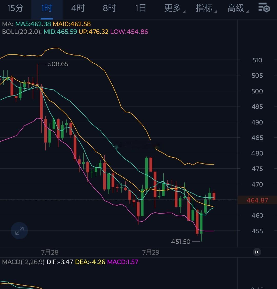
Task: Tap the 451.50 low price label
Action: [x=181, y=242]
